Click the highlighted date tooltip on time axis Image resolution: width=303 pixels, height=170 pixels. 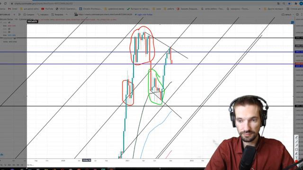tap(87, 161)
